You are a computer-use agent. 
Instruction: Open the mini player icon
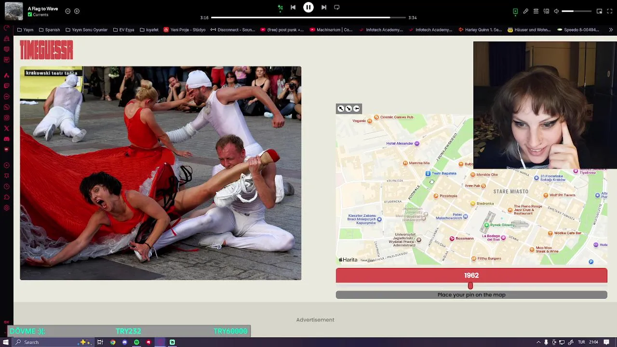point(599,11)
